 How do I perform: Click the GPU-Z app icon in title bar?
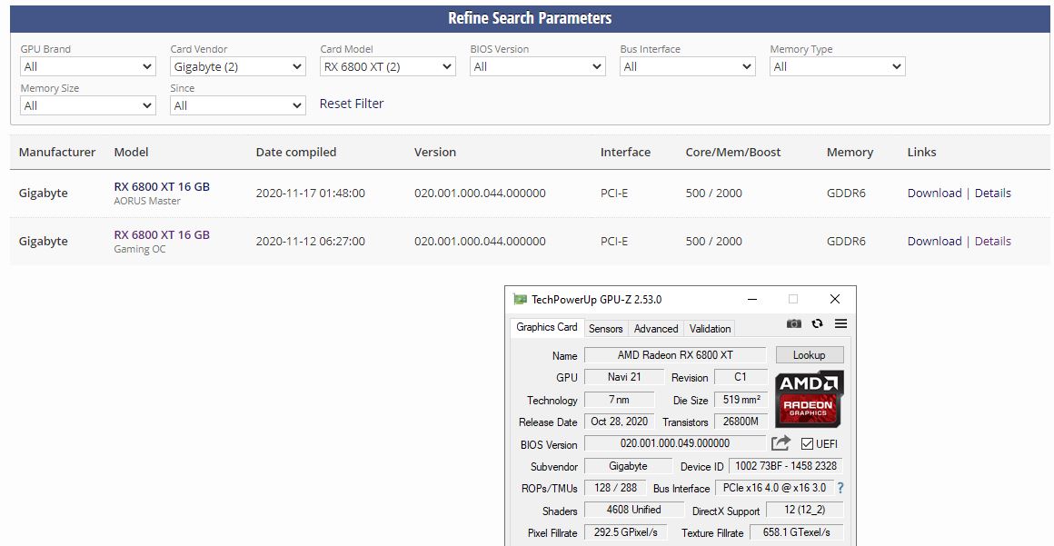[520, 299]
